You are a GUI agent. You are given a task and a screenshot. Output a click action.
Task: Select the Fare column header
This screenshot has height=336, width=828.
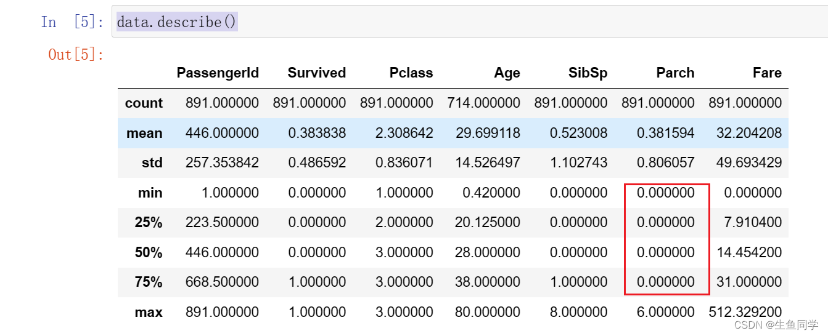coord(767,73)
